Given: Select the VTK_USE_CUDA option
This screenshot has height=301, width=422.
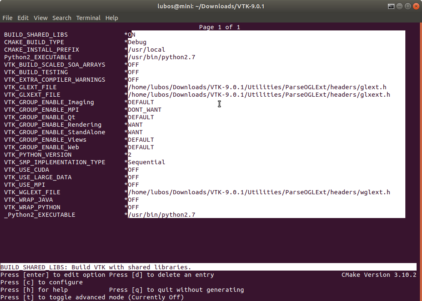Looking at the screenshot, I should [26, 170].
